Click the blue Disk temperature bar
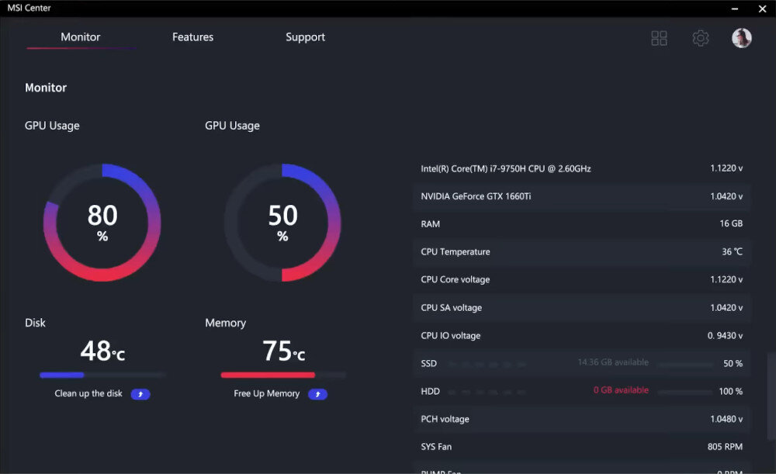Image resolution: width=776 pixels, height=474 pixels. [62, 375]
